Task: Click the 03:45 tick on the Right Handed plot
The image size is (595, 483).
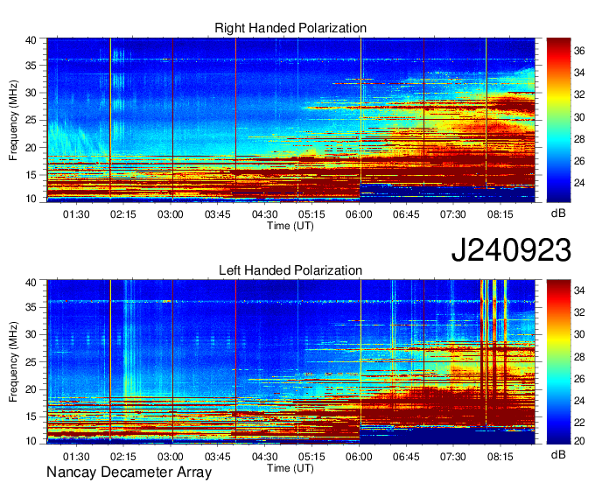Action: click(217, 214)
